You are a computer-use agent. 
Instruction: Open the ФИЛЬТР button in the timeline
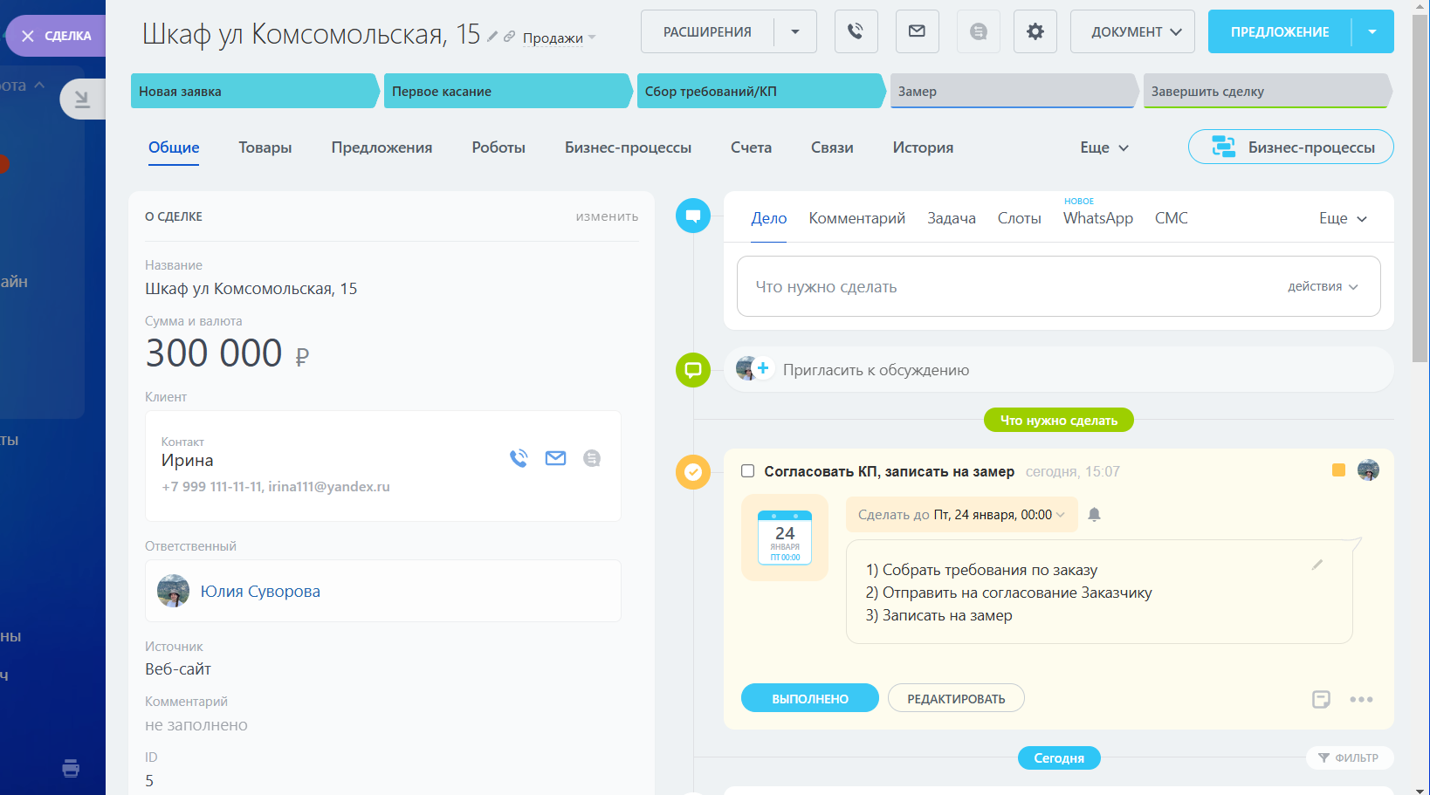[x=1350, y=757]
